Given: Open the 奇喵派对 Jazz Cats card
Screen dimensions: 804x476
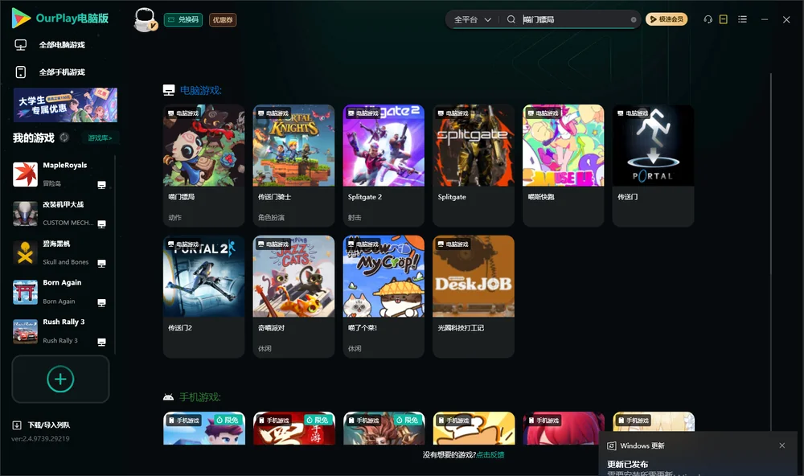Looking at the screenshot, I should 293,297.
